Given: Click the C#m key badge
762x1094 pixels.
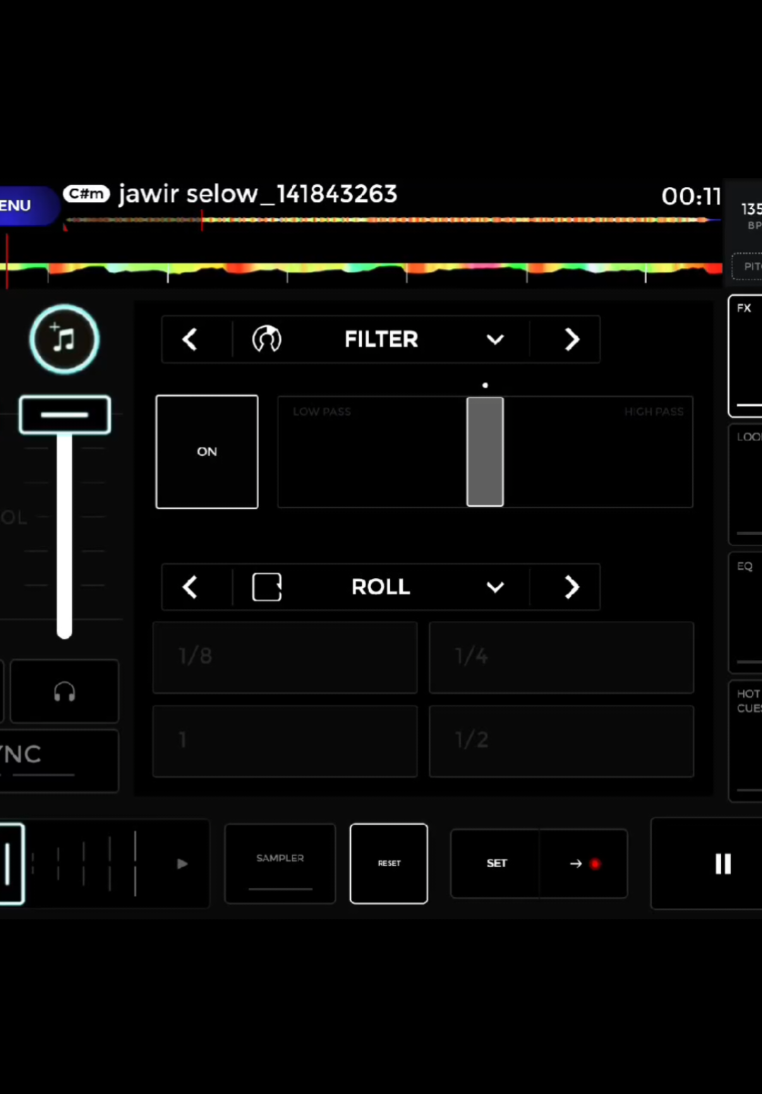Looking at the screenshot, I should 86,193.
